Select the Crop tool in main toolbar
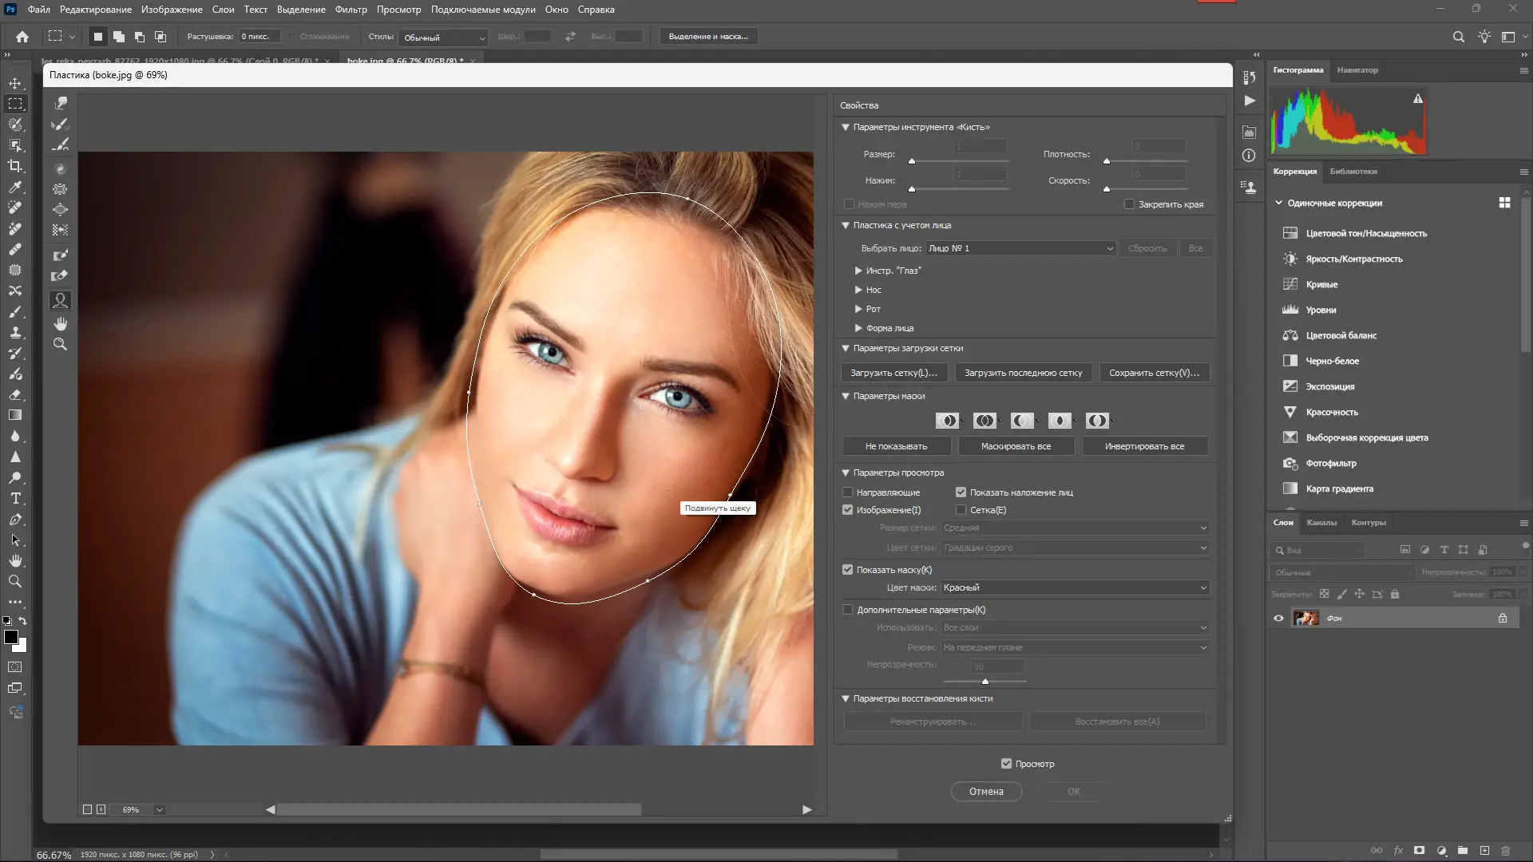Viewport: 1533px width, 862px height. coord(15,166)
